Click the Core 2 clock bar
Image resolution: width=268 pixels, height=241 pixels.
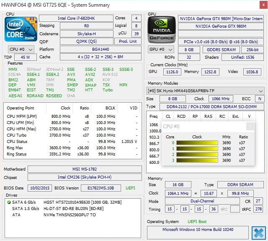pyautogui.click(x=197, y=155)
